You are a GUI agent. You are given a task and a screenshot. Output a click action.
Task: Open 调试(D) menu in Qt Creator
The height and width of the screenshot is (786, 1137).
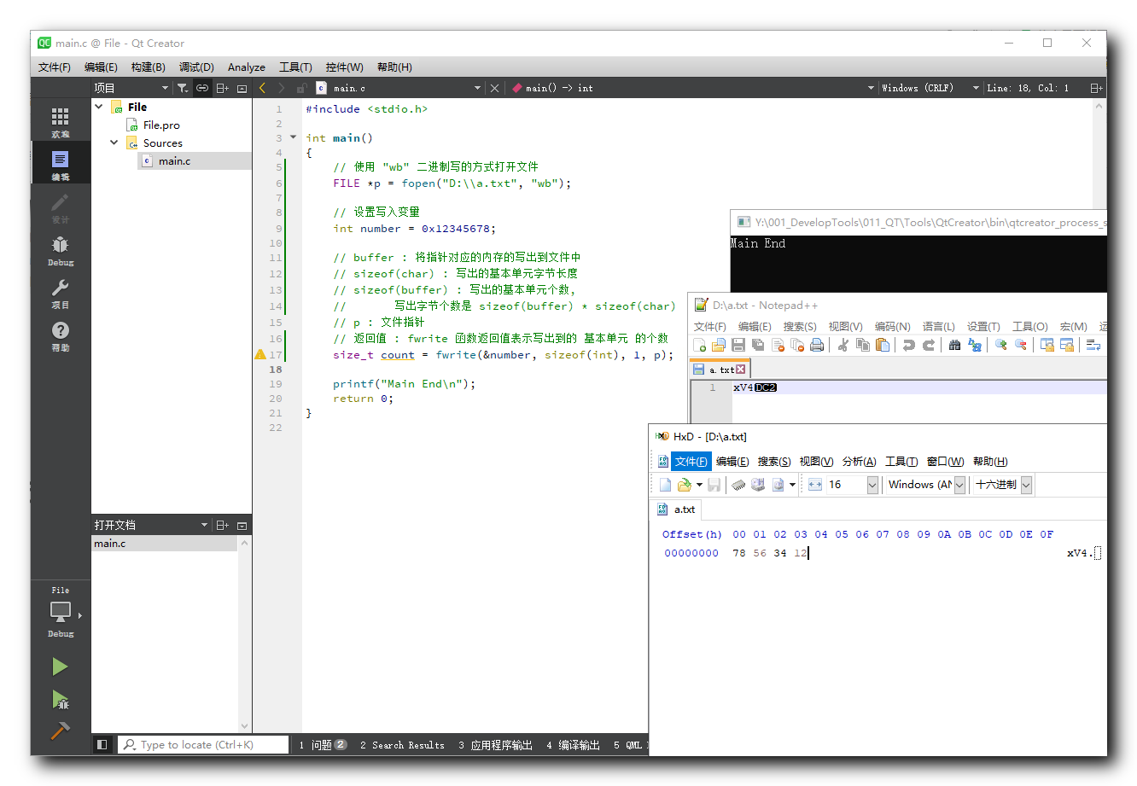click(x=196, y=67)
